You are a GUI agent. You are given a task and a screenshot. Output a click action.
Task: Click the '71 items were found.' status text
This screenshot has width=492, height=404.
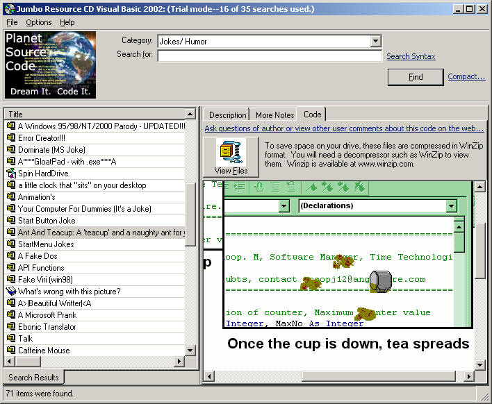click(x=40, y=394)
